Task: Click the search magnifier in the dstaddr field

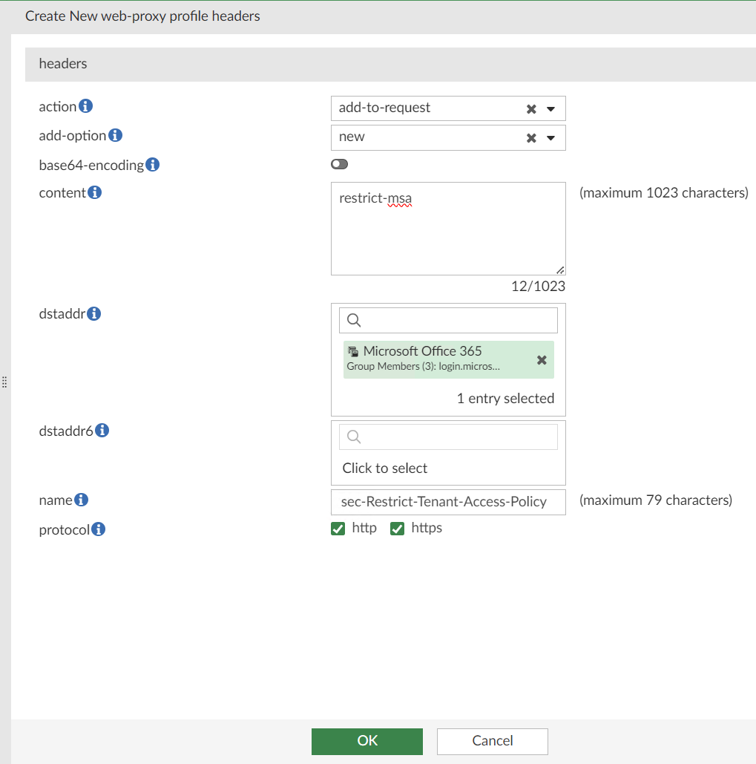Action: [352, 319]
